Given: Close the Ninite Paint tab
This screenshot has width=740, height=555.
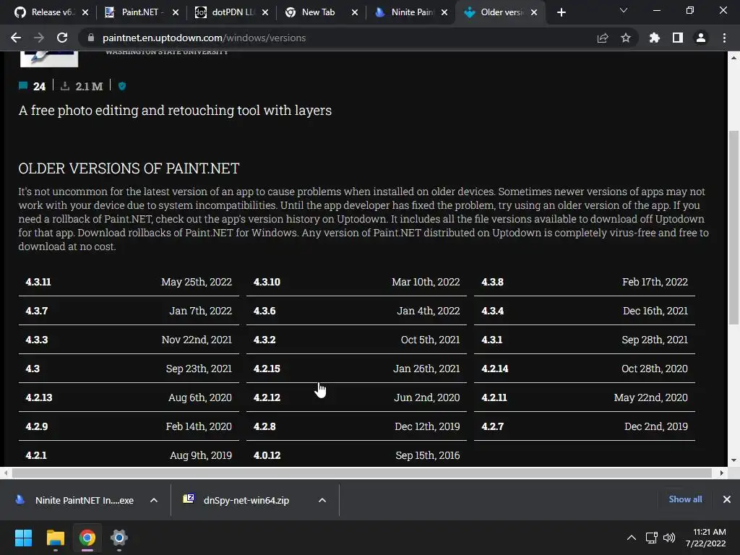Looking at the screenshot, I should tap(444, 12).
